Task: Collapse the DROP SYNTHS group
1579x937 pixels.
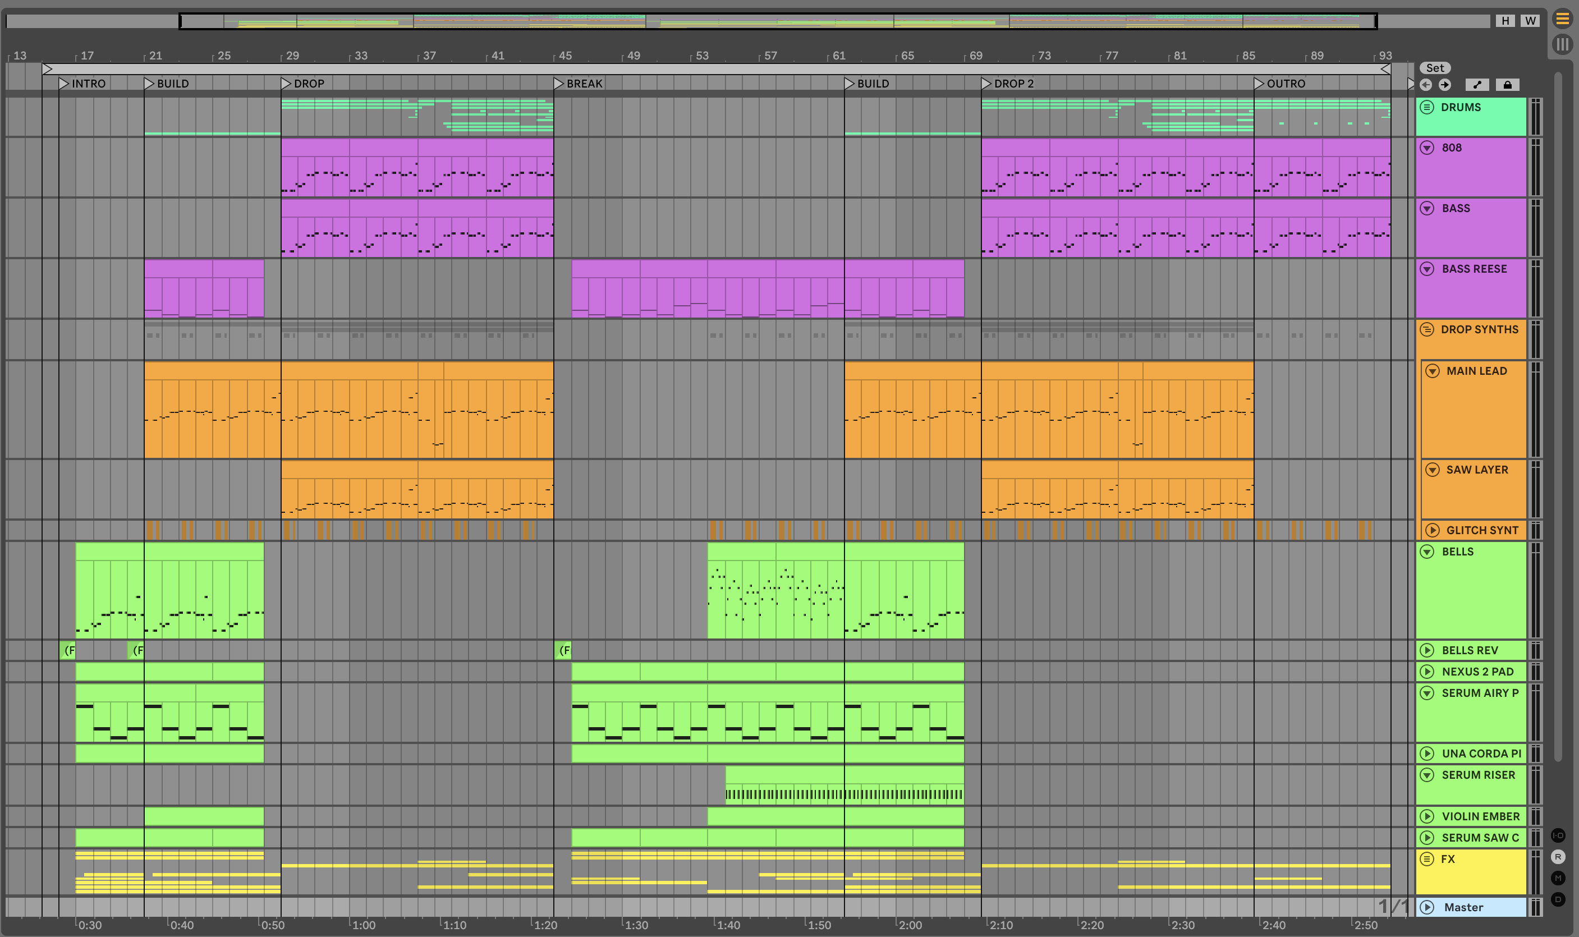Action: pos(1427,329)
